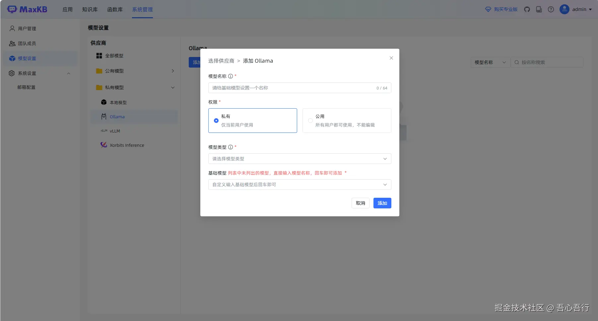Viewport: 598px width, 321px height.
Task: Click the admin user avatar
Action: 565,9
